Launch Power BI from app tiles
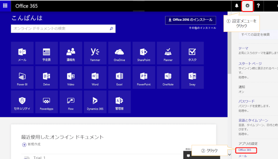 point(22,77)
